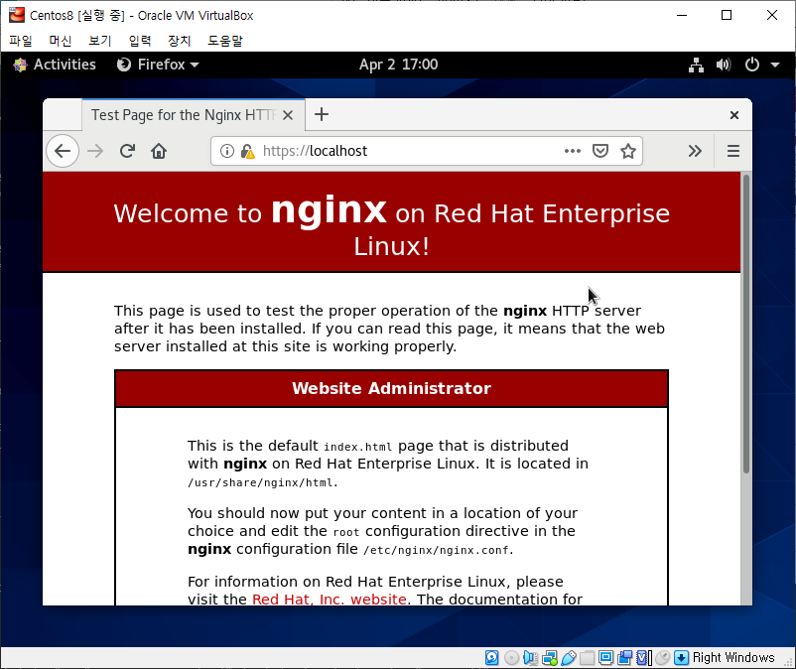Viewport: 796px width, 669px height.
Task: Click the volume speaker icon in GNOME bar
Action: (724, 65)
